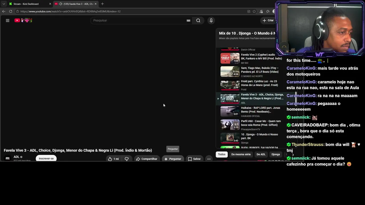The width and height of the screenshot is (365, 205).
Task: Reload the YouTube page
Action: pos(11,11)
